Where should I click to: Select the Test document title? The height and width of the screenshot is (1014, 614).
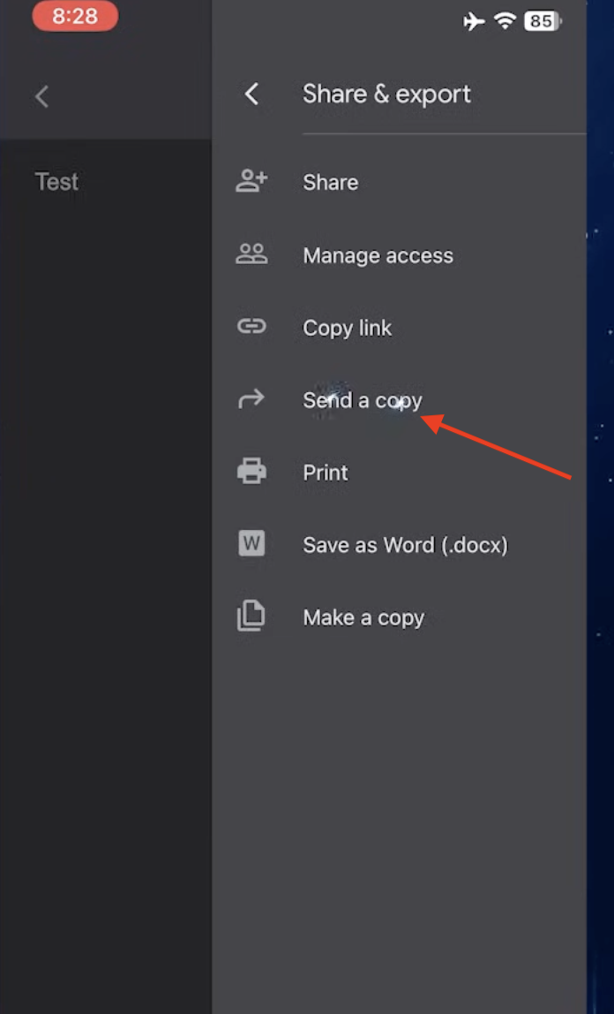(56, 182)
